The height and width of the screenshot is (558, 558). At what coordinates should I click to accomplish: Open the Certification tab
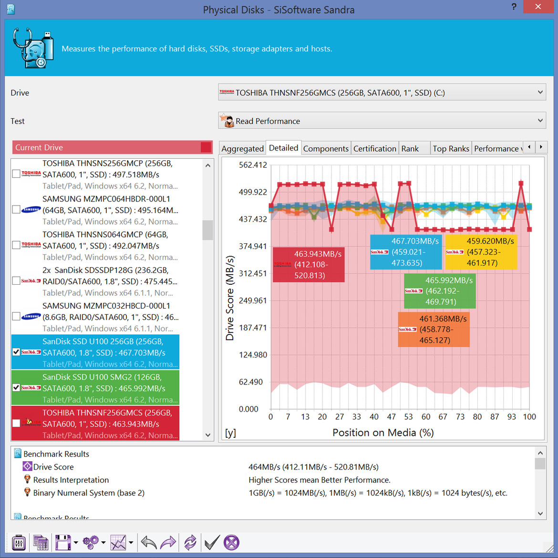pyautogui.click(x=375, y=148)
